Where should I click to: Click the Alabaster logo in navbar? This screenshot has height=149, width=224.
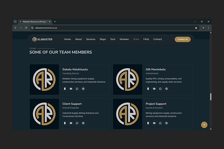[43, 39]
